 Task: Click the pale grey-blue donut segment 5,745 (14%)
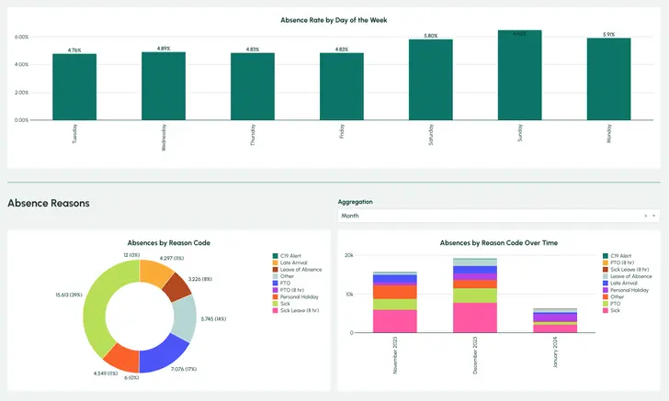[x=185, y=317]
